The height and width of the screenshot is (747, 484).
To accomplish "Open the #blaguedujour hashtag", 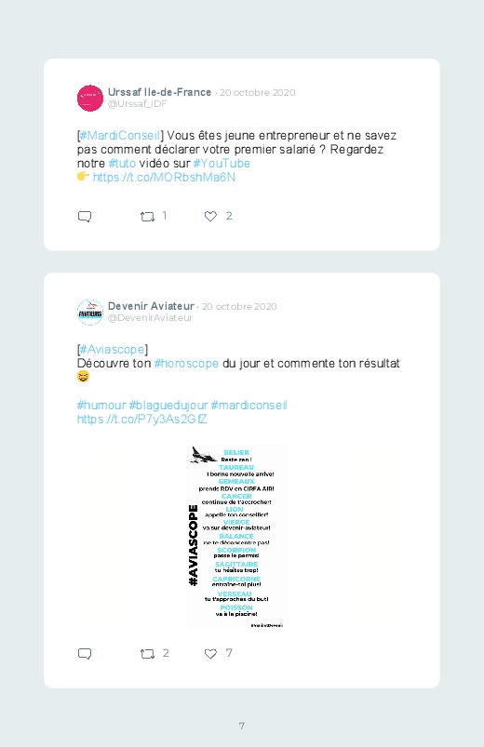I will 168,406.
